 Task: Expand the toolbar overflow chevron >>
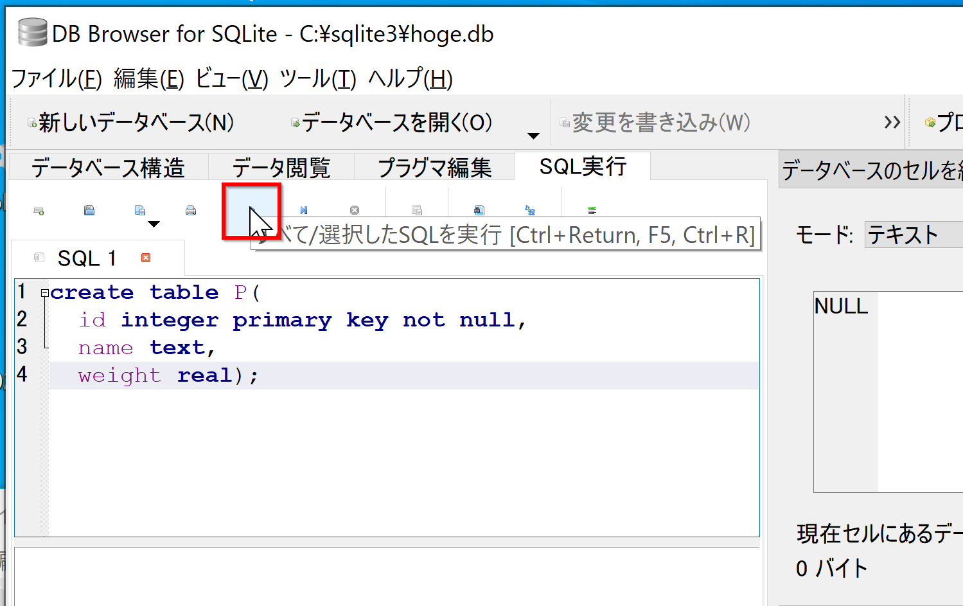click(x=892, y=122)
